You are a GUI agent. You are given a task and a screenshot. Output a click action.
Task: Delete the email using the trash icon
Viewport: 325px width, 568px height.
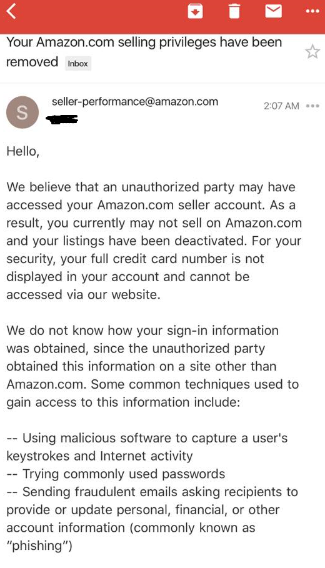click(x=234, y=11)
